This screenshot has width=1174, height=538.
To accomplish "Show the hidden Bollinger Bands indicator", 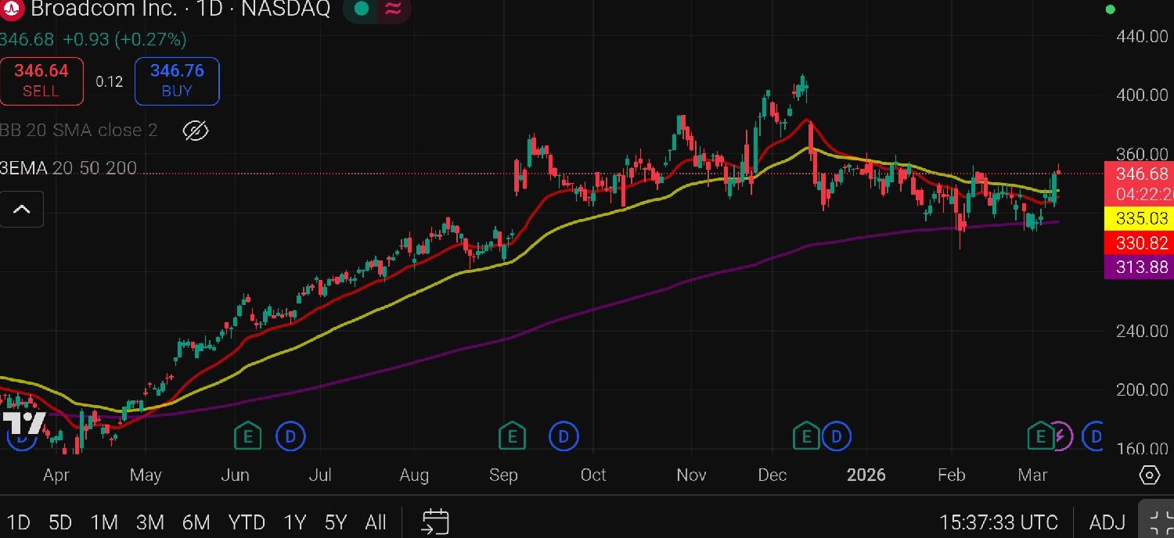I will [195, 131].
